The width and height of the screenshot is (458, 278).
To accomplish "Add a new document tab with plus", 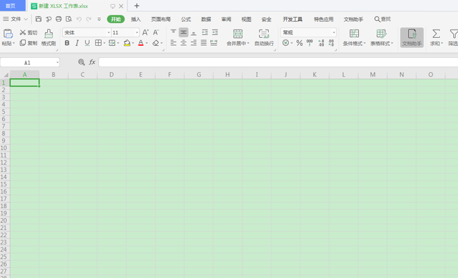I will pos(137,6).
